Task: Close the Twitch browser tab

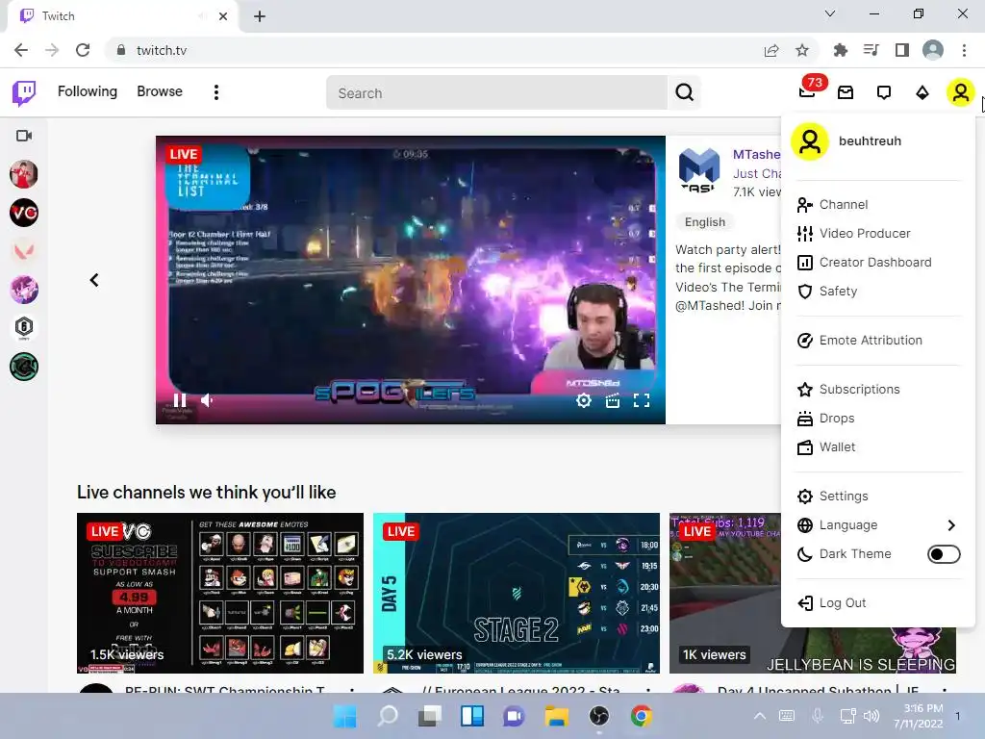Action: [223, 16]
